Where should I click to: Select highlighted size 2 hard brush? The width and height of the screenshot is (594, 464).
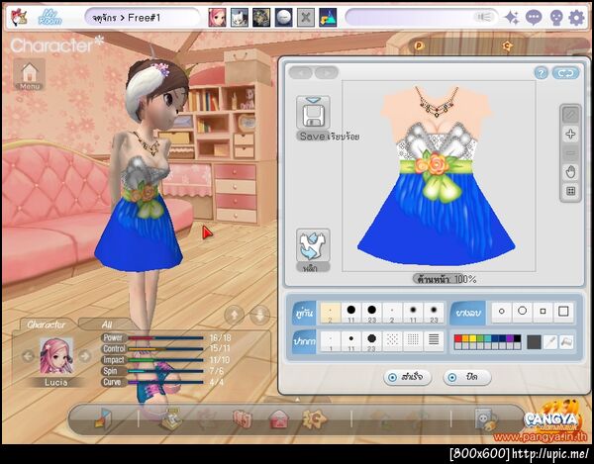pyautogui.click(x=331, y=313)
